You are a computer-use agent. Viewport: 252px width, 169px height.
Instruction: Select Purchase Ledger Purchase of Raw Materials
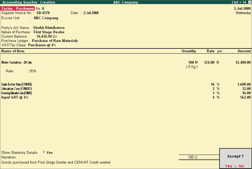click(x=55, y=41)
